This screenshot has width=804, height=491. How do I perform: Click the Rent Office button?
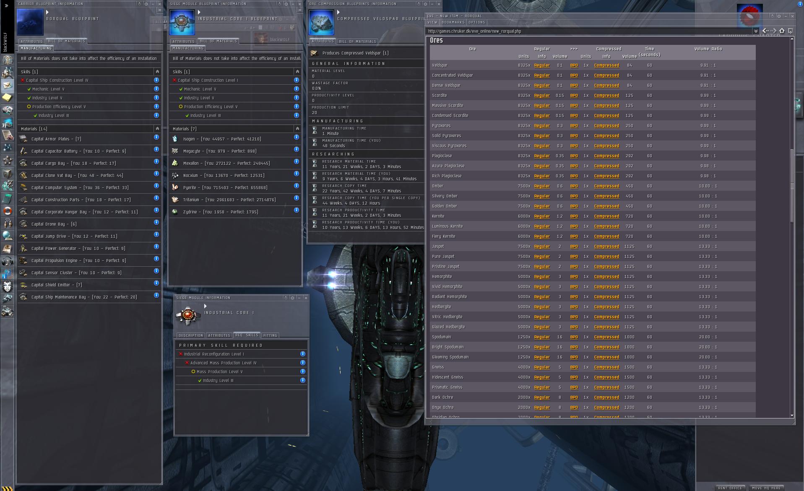click(730, 488)
